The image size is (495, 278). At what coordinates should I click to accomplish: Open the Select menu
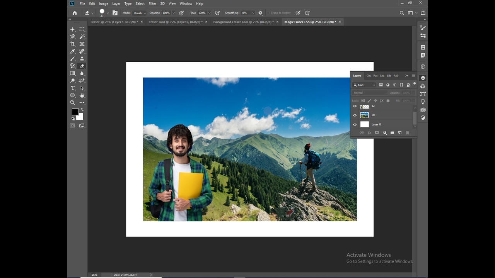140,3
